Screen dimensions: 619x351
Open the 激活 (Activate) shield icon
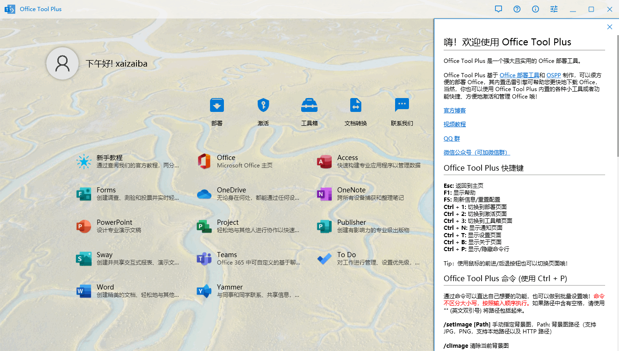pos(263,105)
